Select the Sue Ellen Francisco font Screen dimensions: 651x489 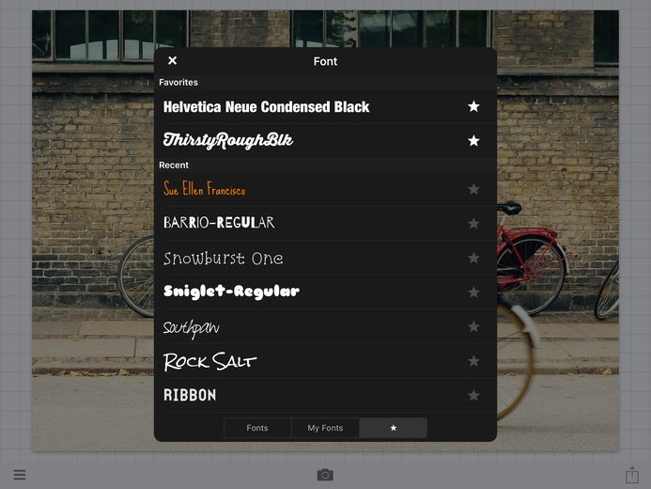click(325, 189)
